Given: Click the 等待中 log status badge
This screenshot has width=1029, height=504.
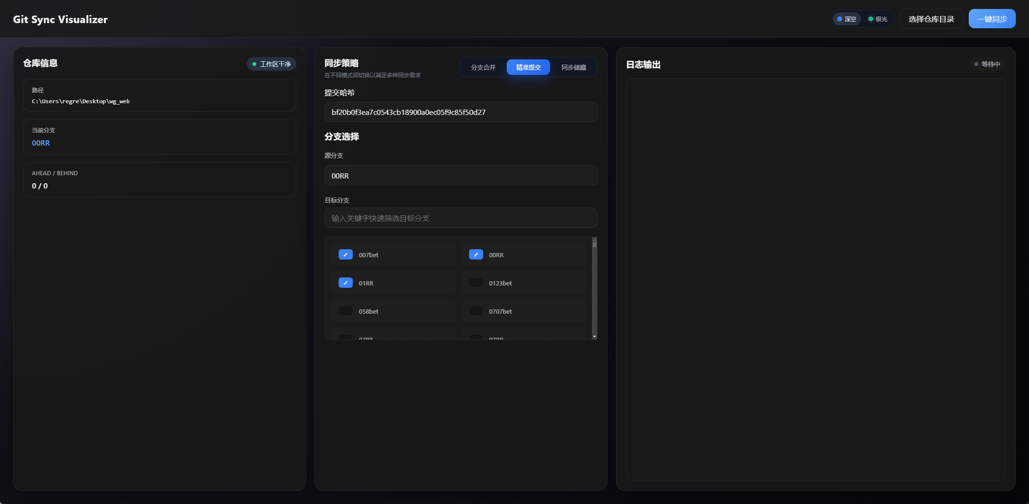Looking at the screenshot, I should (x=987, y=64).
